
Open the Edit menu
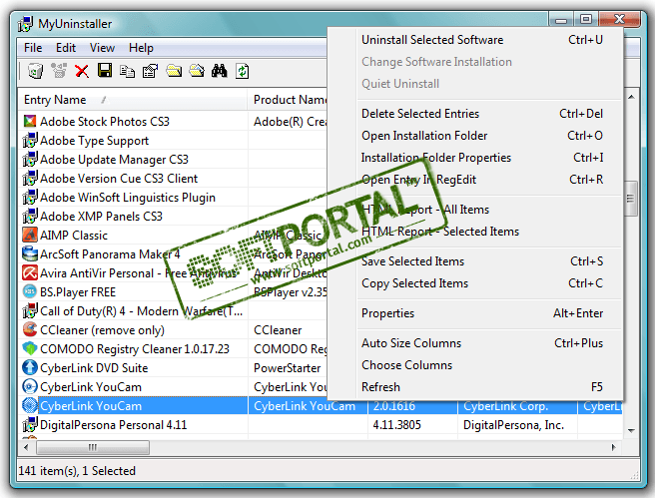tap(66, 48)
